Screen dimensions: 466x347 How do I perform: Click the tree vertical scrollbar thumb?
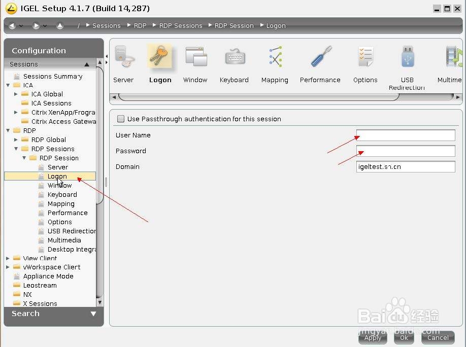pos(100,135)
